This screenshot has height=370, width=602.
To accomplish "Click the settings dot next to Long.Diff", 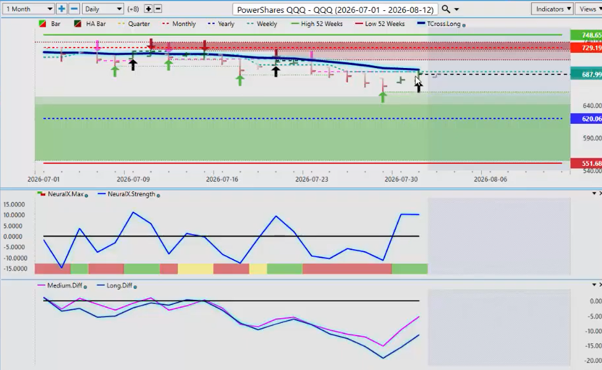I will click(x=135, y=287).
